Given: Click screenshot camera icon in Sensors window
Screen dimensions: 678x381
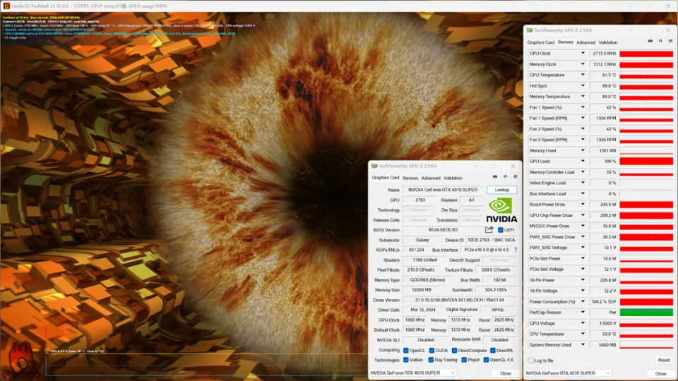Looking at the screenshot, I should (x=650, y=42).
